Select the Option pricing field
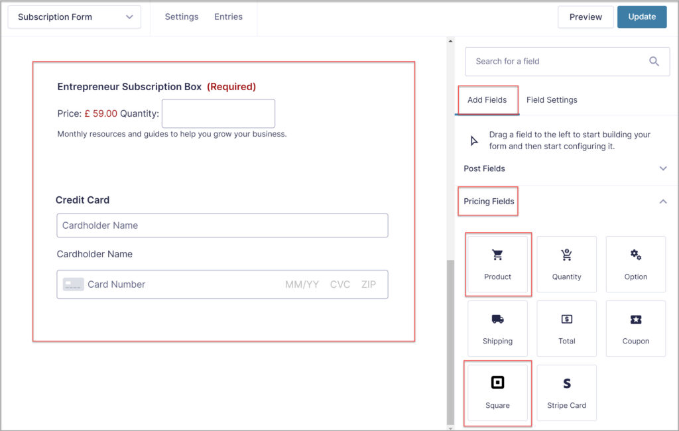Screen dimensions: 679x431 (635, 263)
